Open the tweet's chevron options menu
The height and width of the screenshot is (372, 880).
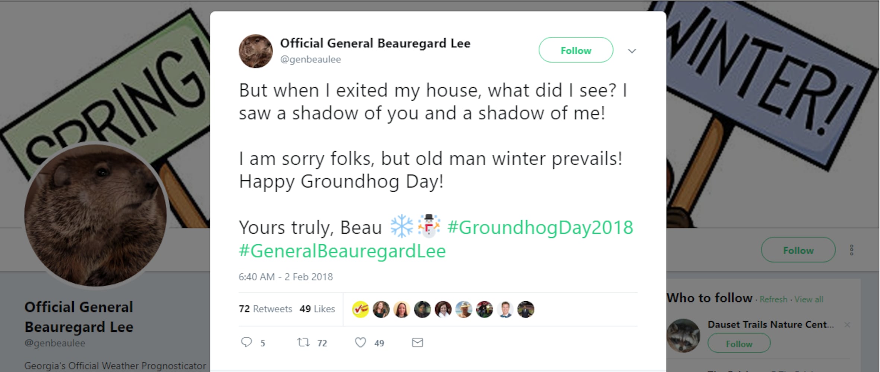[632, 51]
